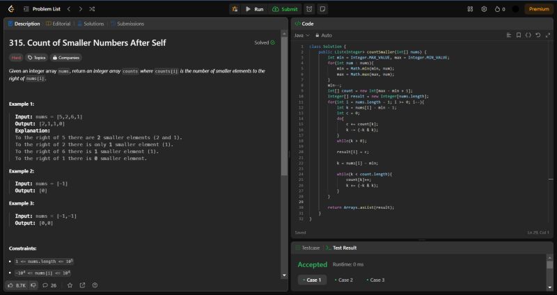The image size is (557, 295).
Task: Click the 'Constraints:' heading
Action: (x=23, y=248)
